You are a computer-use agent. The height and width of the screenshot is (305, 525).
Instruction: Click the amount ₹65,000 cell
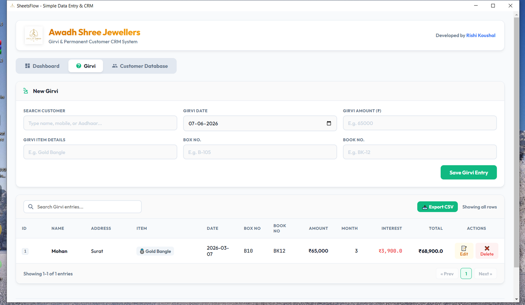pos(318,251)
